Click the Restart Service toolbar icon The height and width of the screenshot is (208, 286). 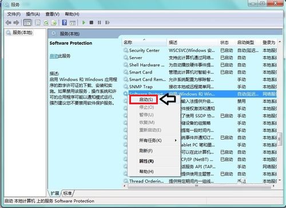pos(108,23)
